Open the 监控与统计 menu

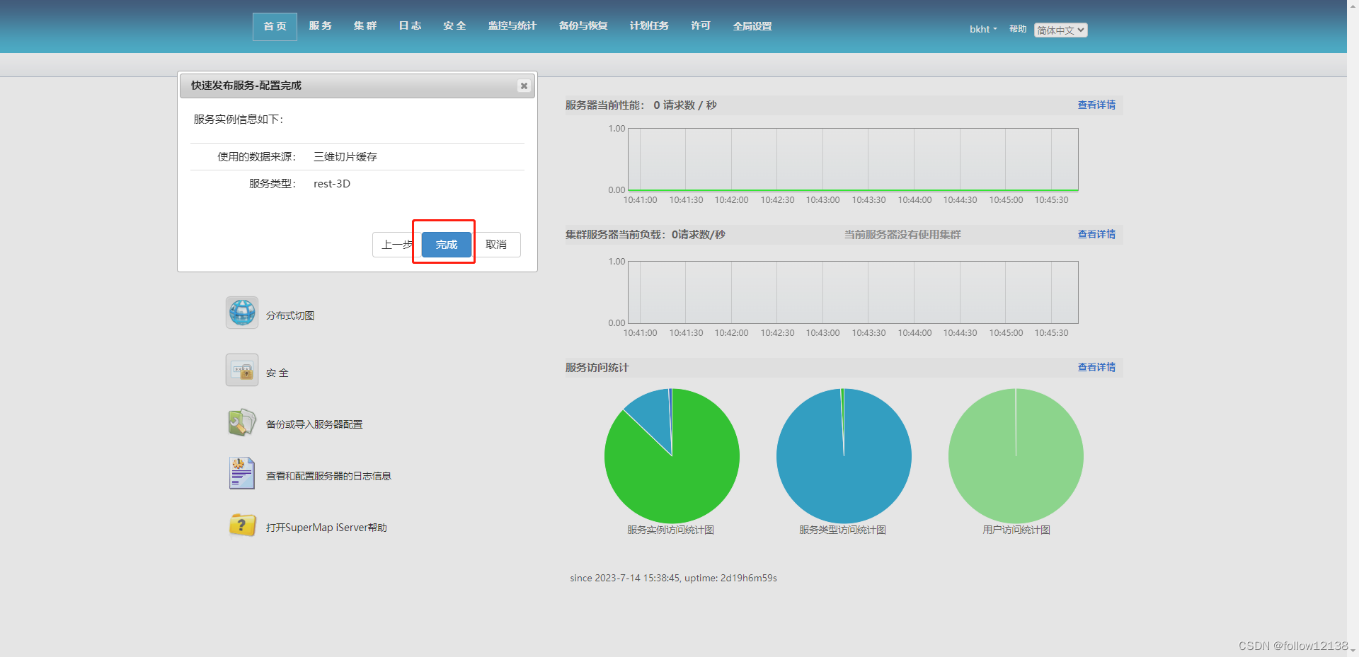click(512, 25)
